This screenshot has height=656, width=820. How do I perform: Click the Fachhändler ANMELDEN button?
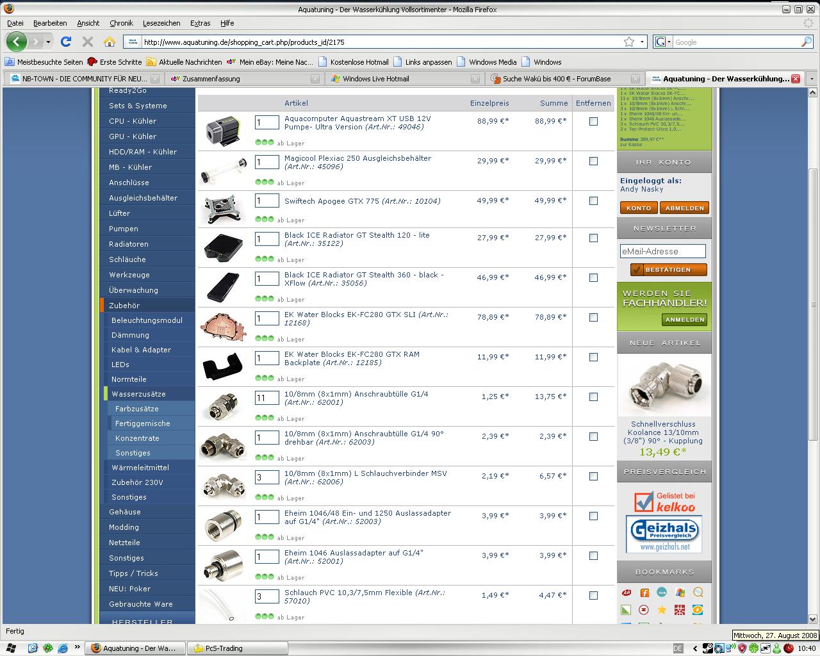pyautogui.click(x=685, y=320)
